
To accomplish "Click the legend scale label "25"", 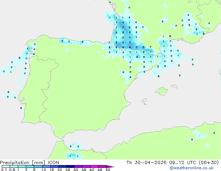I will 68,170.
